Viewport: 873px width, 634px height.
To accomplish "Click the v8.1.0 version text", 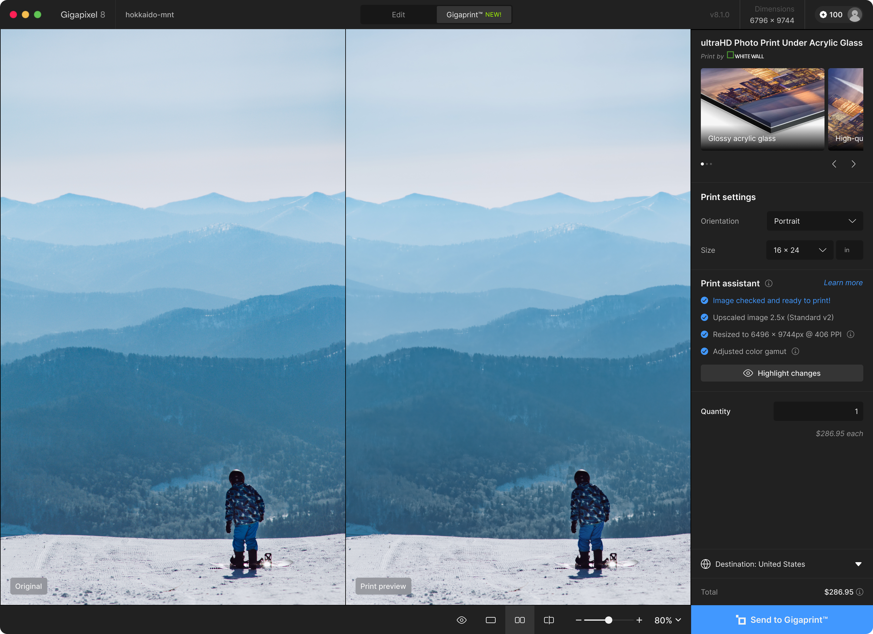I will click(719, 15).
